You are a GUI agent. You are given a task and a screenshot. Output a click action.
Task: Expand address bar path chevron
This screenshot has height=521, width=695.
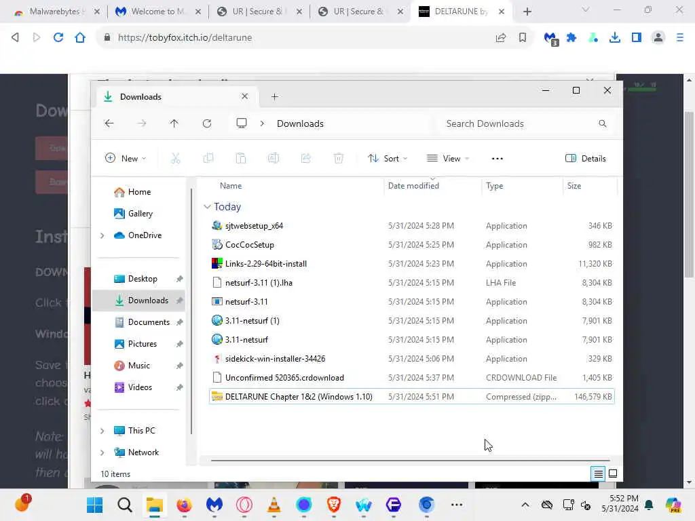(262, 123)
